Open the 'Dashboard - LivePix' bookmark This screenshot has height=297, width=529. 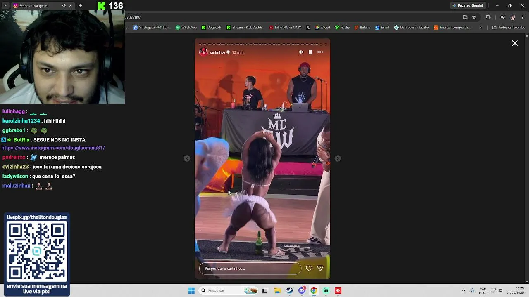[x=412, y=28]
